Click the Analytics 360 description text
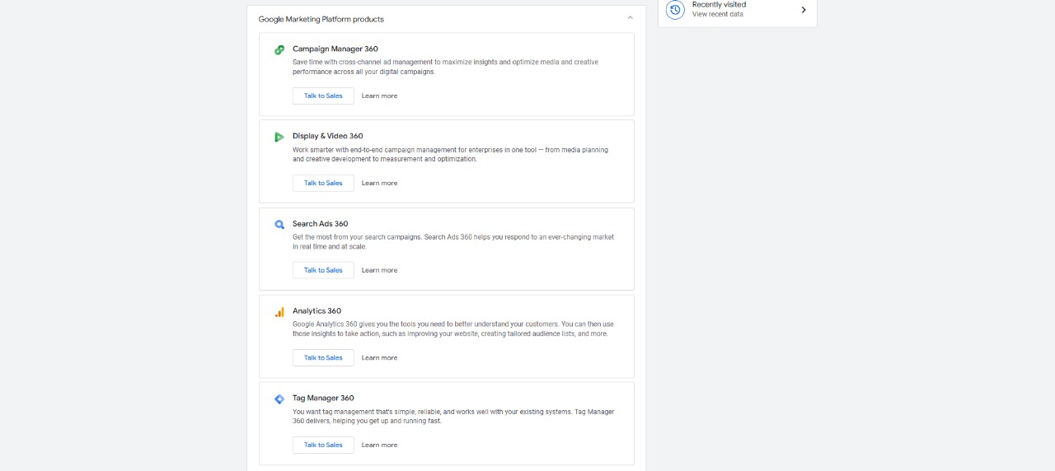 click(453, 329)
